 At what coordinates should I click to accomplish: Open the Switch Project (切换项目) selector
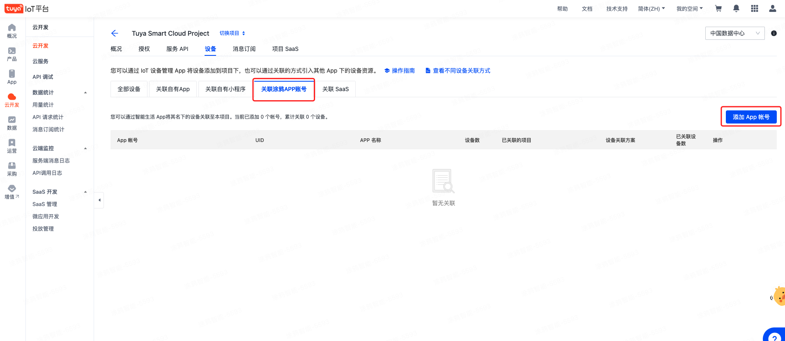tap(232, 33)
